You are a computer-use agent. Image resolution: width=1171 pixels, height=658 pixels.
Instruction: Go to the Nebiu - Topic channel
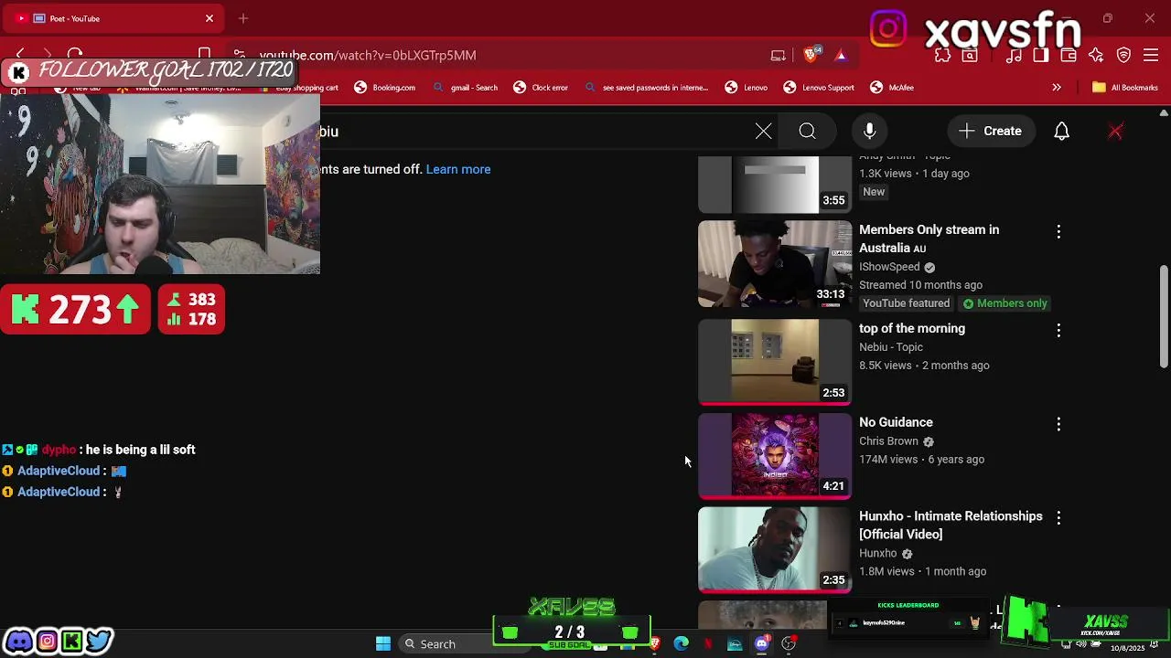891,347
